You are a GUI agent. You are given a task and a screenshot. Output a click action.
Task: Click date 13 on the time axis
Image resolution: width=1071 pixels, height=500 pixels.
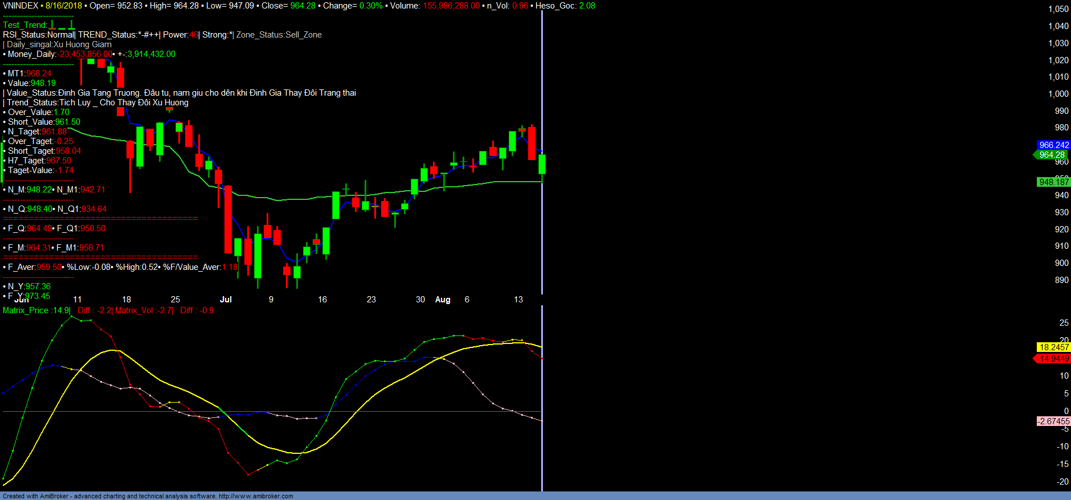coord(518,300)
